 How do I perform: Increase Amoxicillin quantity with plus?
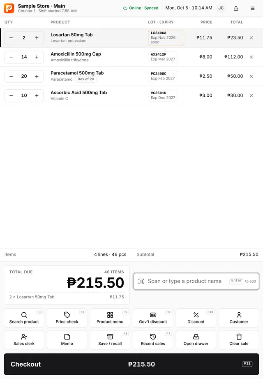point(37,57)
